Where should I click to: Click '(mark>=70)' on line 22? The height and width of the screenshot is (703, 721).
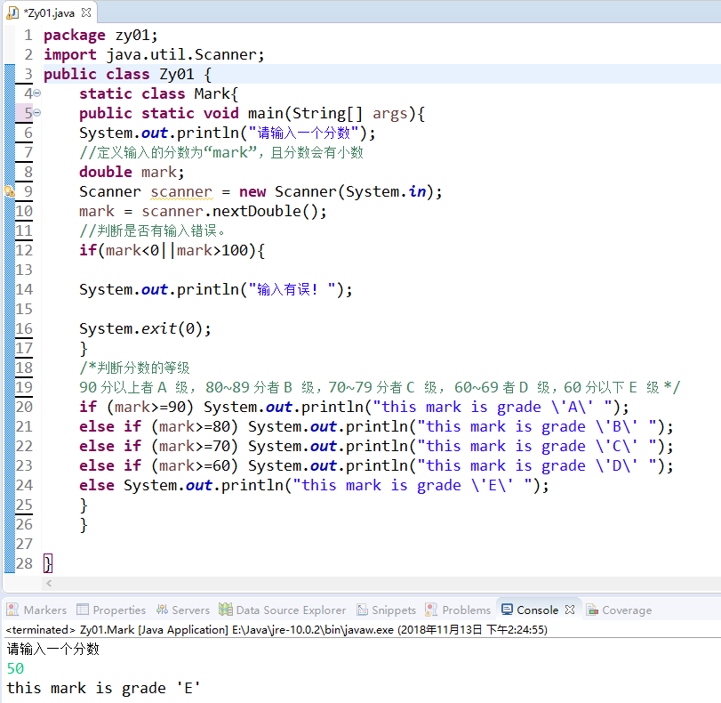click(195, 446)
